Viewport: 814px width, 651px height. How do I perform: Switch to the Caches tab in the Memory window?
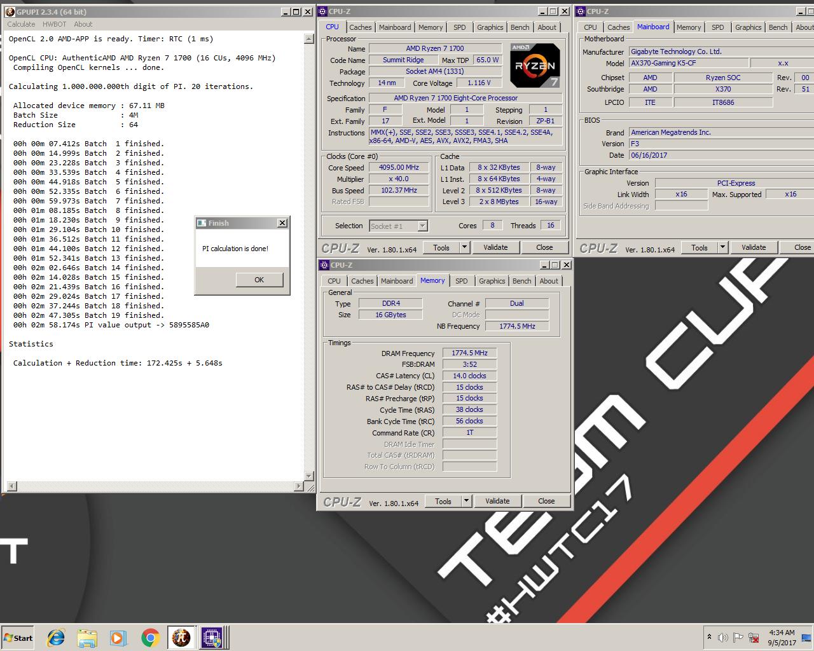point(362,281)
